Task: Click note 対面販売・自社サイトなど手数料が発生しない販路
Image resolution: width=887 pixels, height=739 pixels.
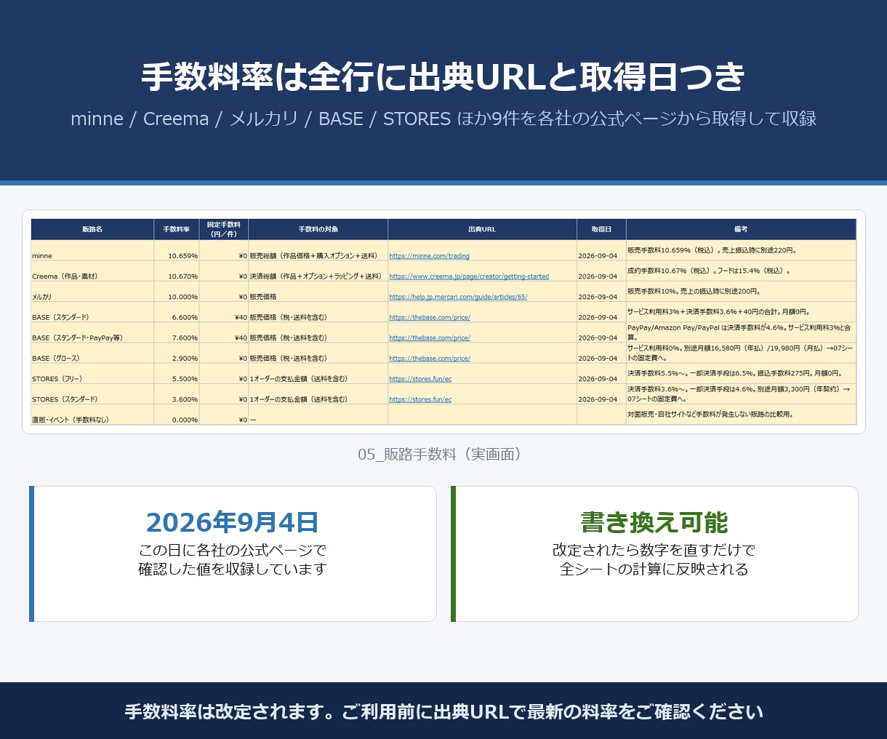Action: (741, 414)
